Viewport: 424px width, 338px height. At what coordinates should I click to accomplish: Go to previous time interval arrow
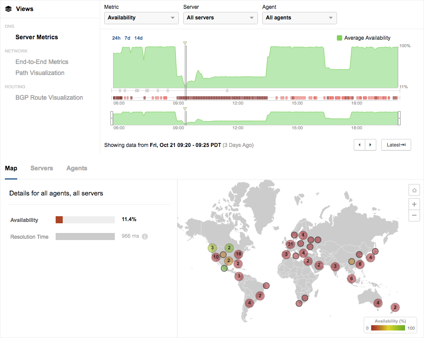(360, 145)
